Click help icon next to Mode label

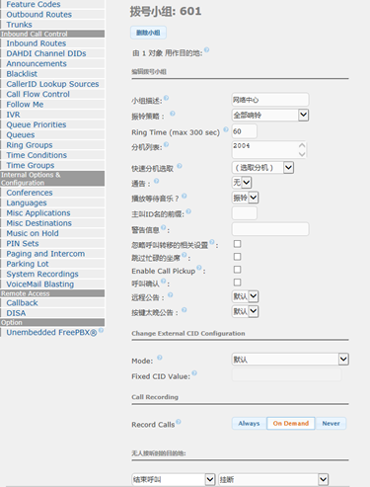coord(160,358)
